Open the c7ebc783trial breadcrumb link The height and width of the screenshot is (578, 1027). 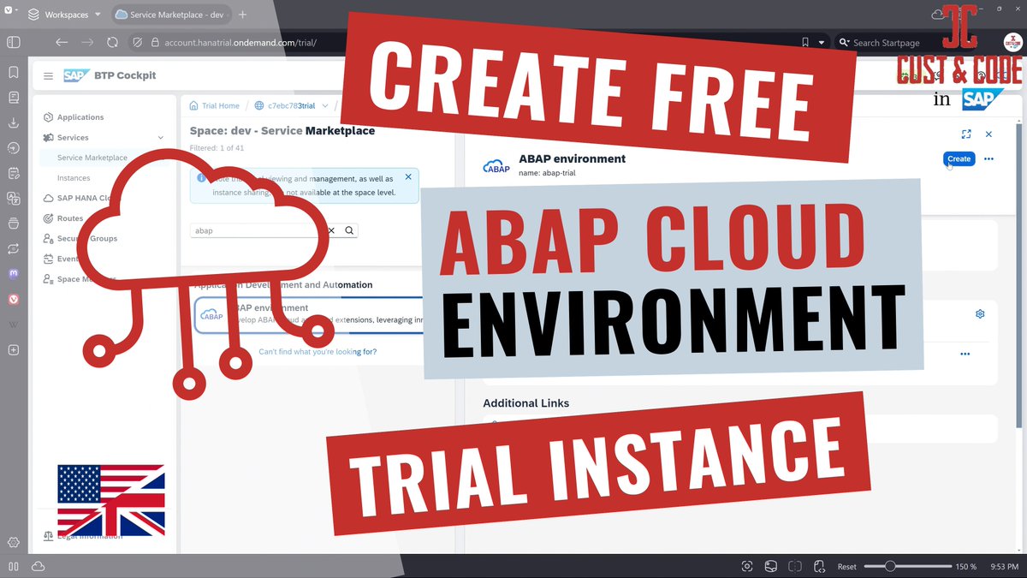tap(292, 105)
